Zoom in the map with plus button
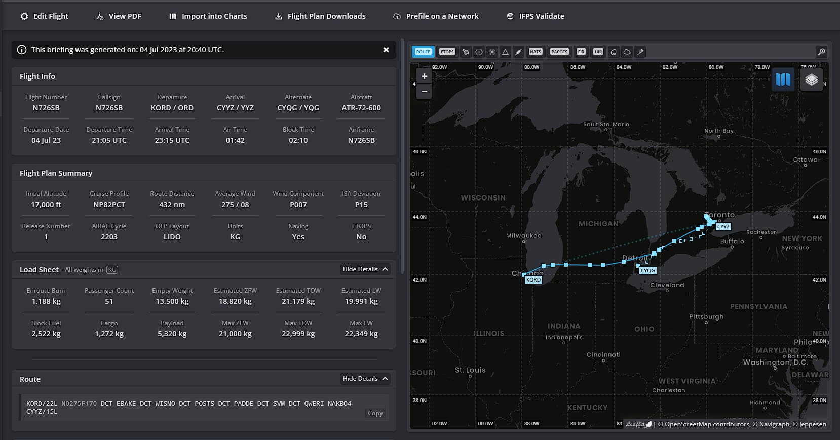This screenshot has height=440, width=840. [x=424, y=76]
